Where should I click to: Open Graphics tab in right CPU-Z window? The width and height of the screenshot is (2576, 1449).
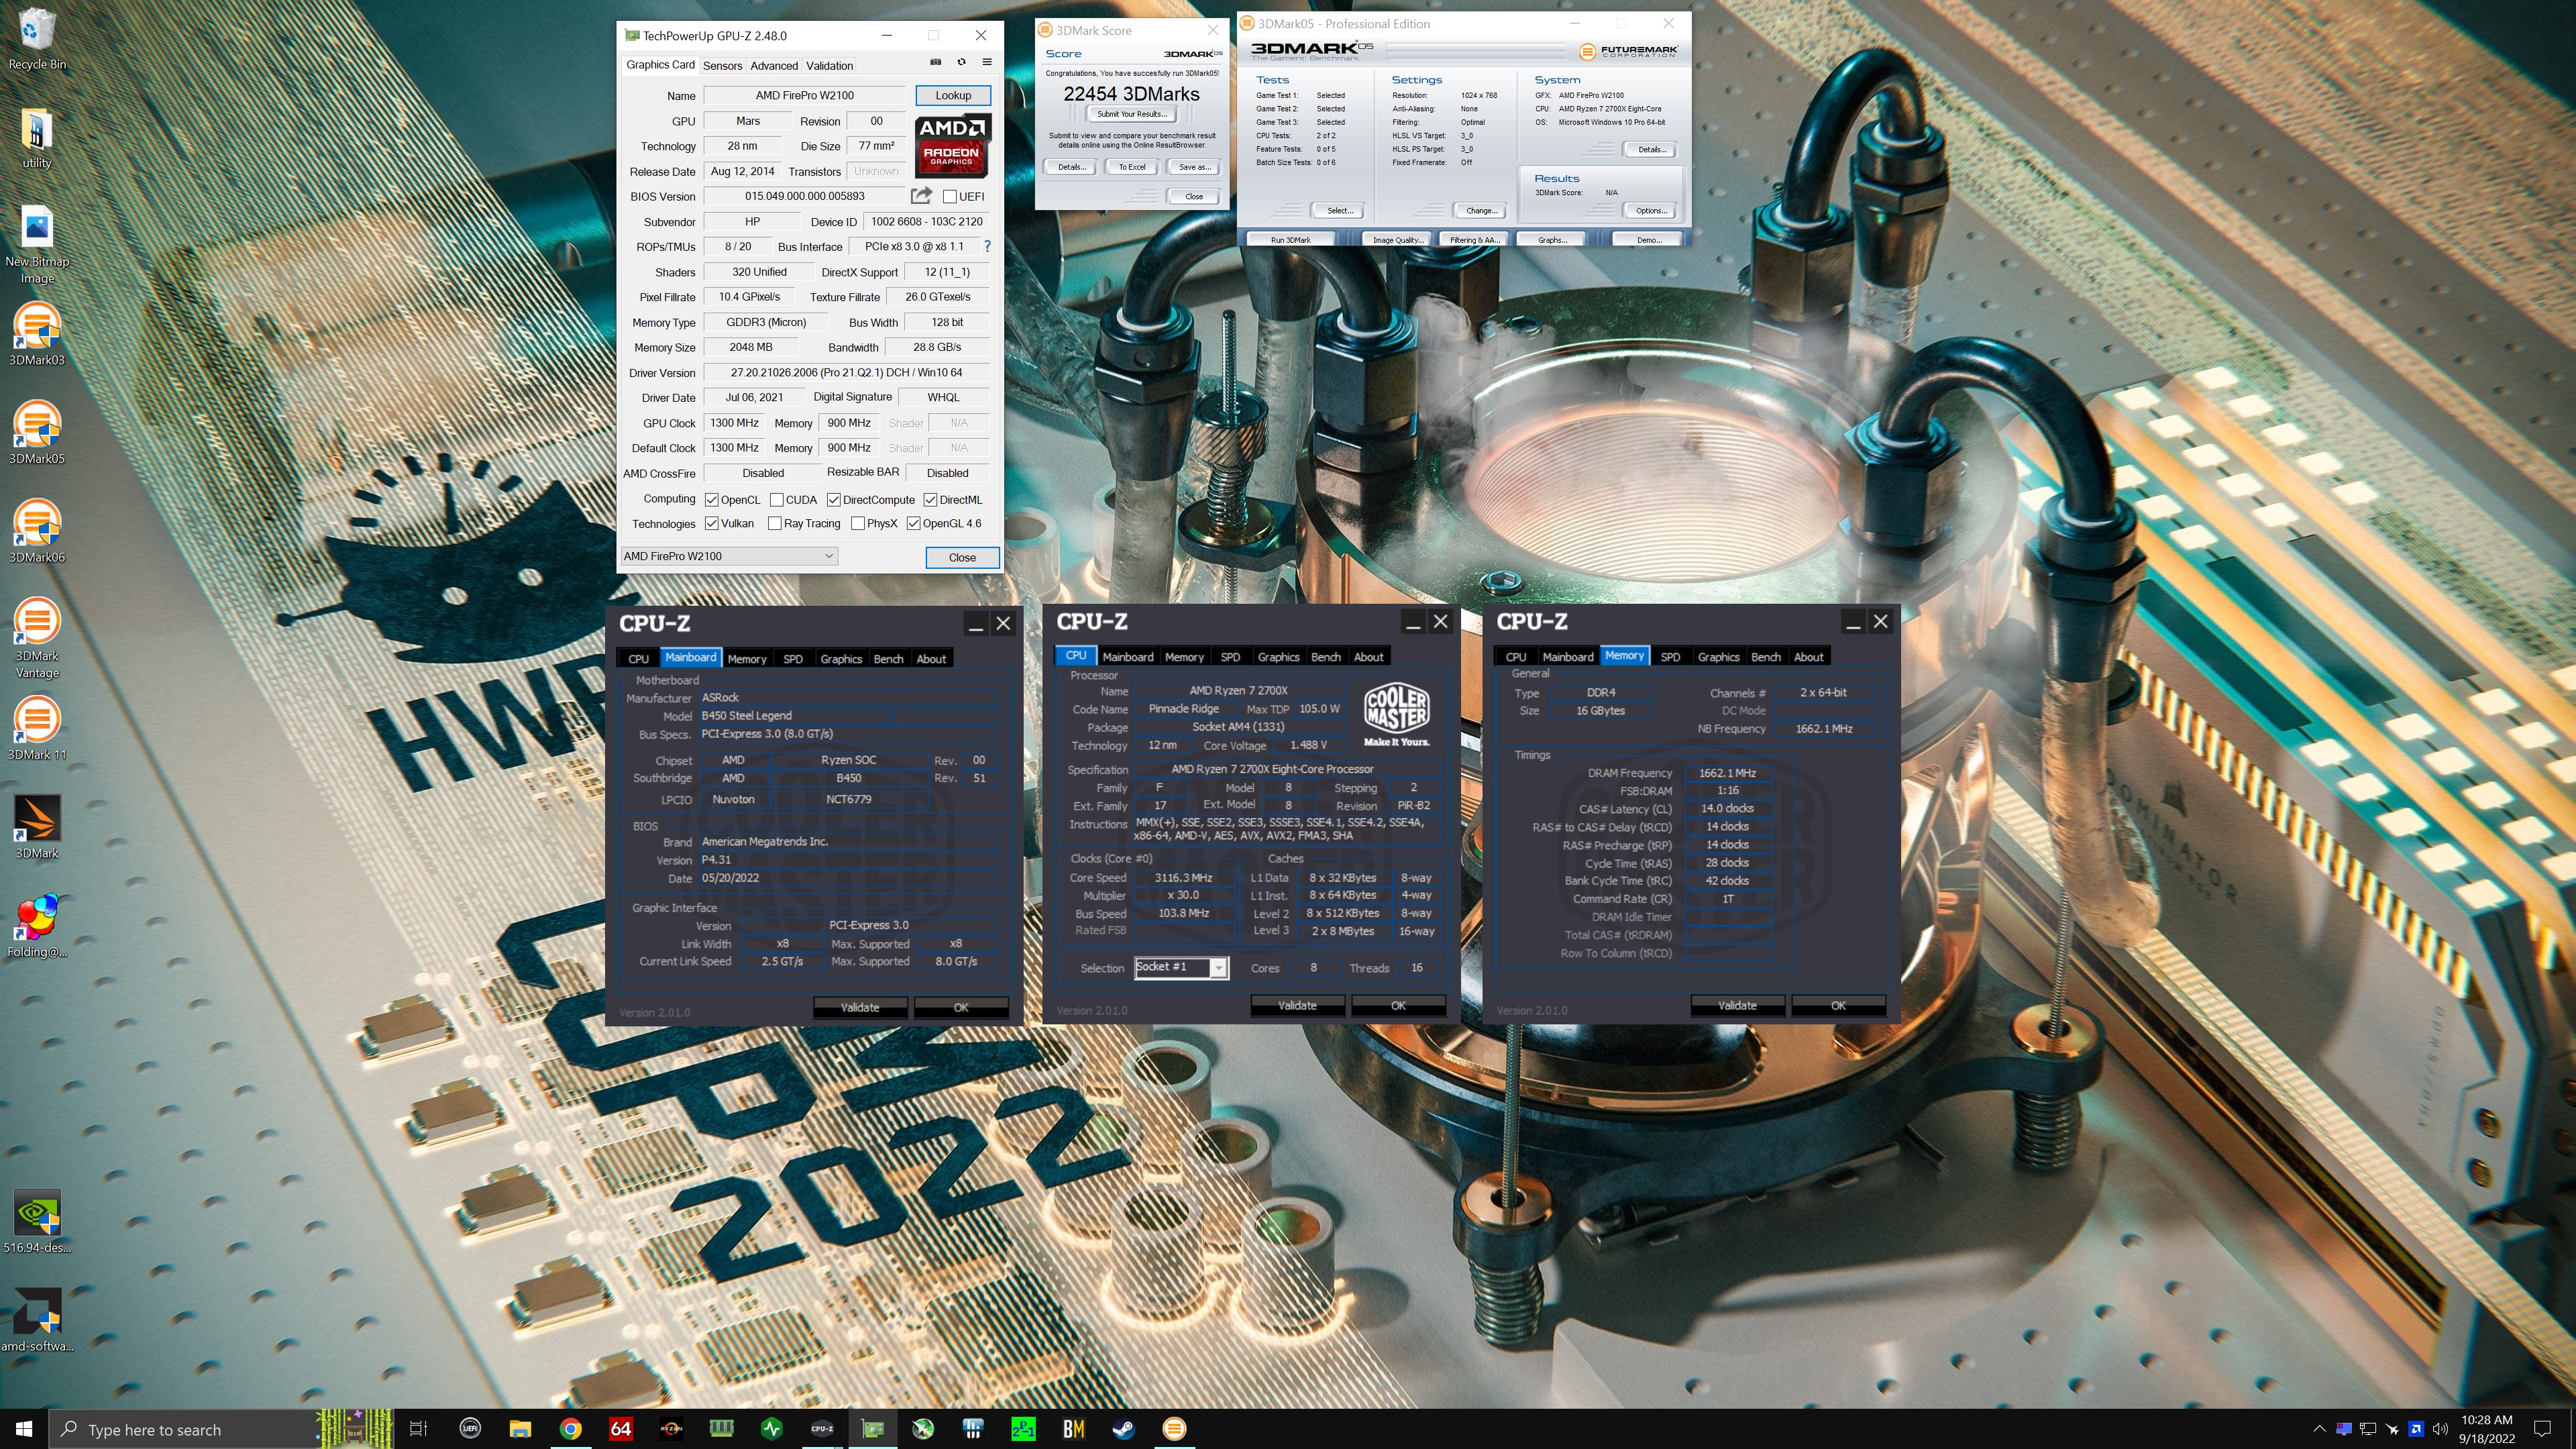[1718, 657]
